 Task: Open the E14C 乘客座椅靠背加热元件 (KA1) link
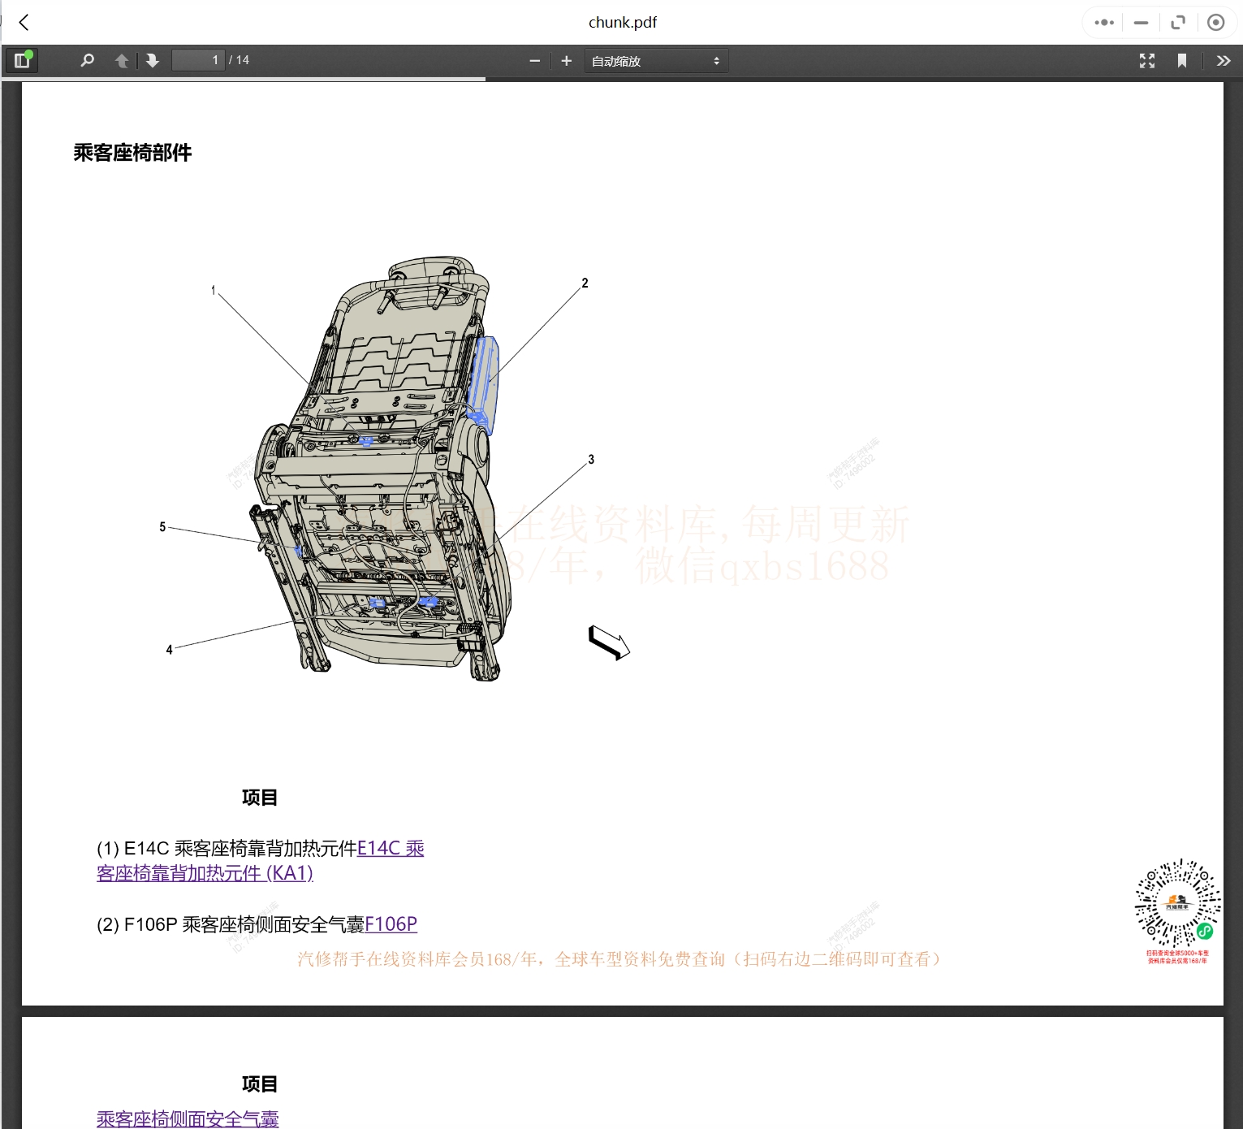pyautogui.click(x=204, y=872)
